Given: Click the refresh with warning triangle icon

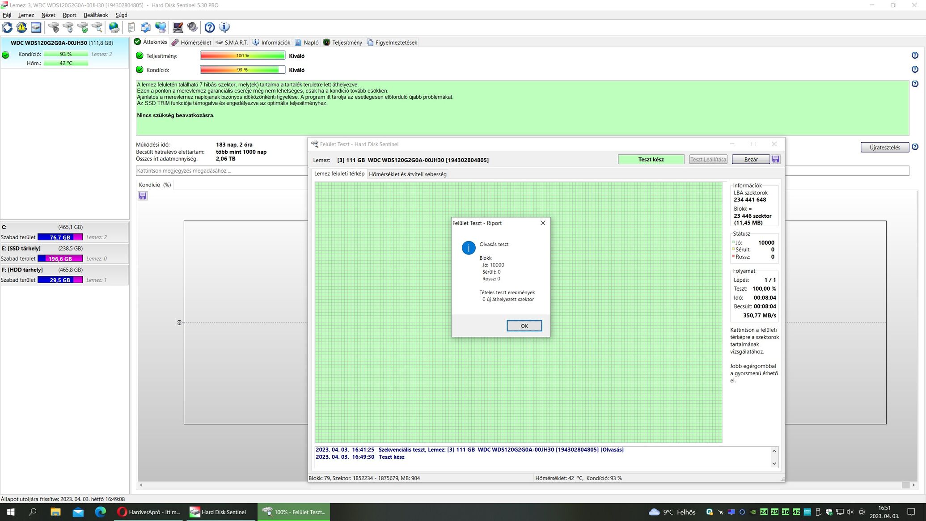Looking at the screenshot, I should click(21, 28).
